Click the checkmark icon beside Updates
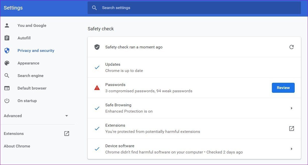The height and width of the screenshot is (165, 308). coord(97,67)
